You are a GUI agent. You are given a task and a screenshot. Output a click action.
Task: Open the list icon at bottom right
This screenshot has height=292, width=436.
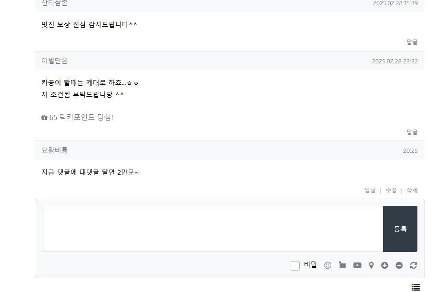point(416,287)
